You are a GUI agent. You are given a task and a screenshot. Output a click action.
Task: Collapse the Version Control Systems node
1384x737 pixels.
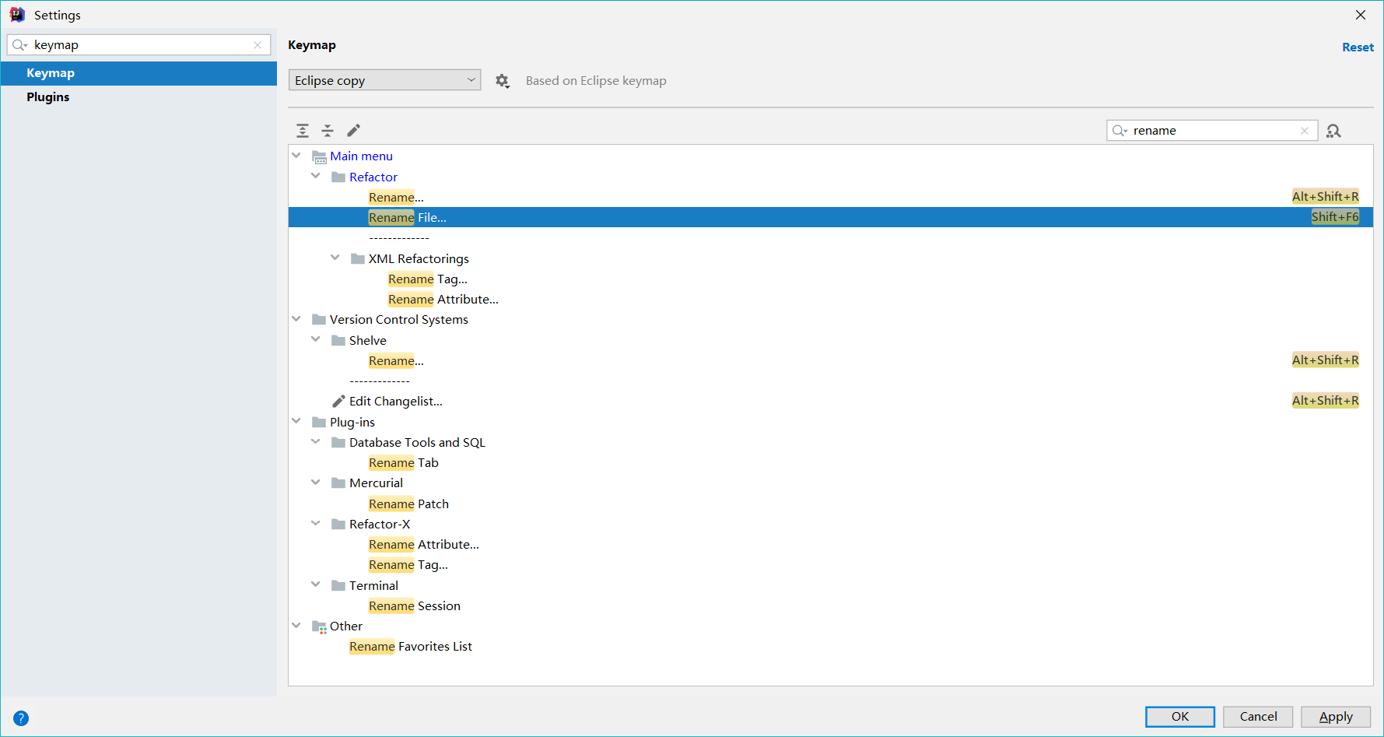point(296,318)
